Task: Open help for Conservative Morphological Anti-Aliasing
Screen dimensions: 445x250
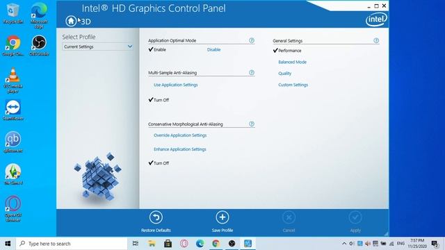Action: pyautogui.click(x=252, y=124)
